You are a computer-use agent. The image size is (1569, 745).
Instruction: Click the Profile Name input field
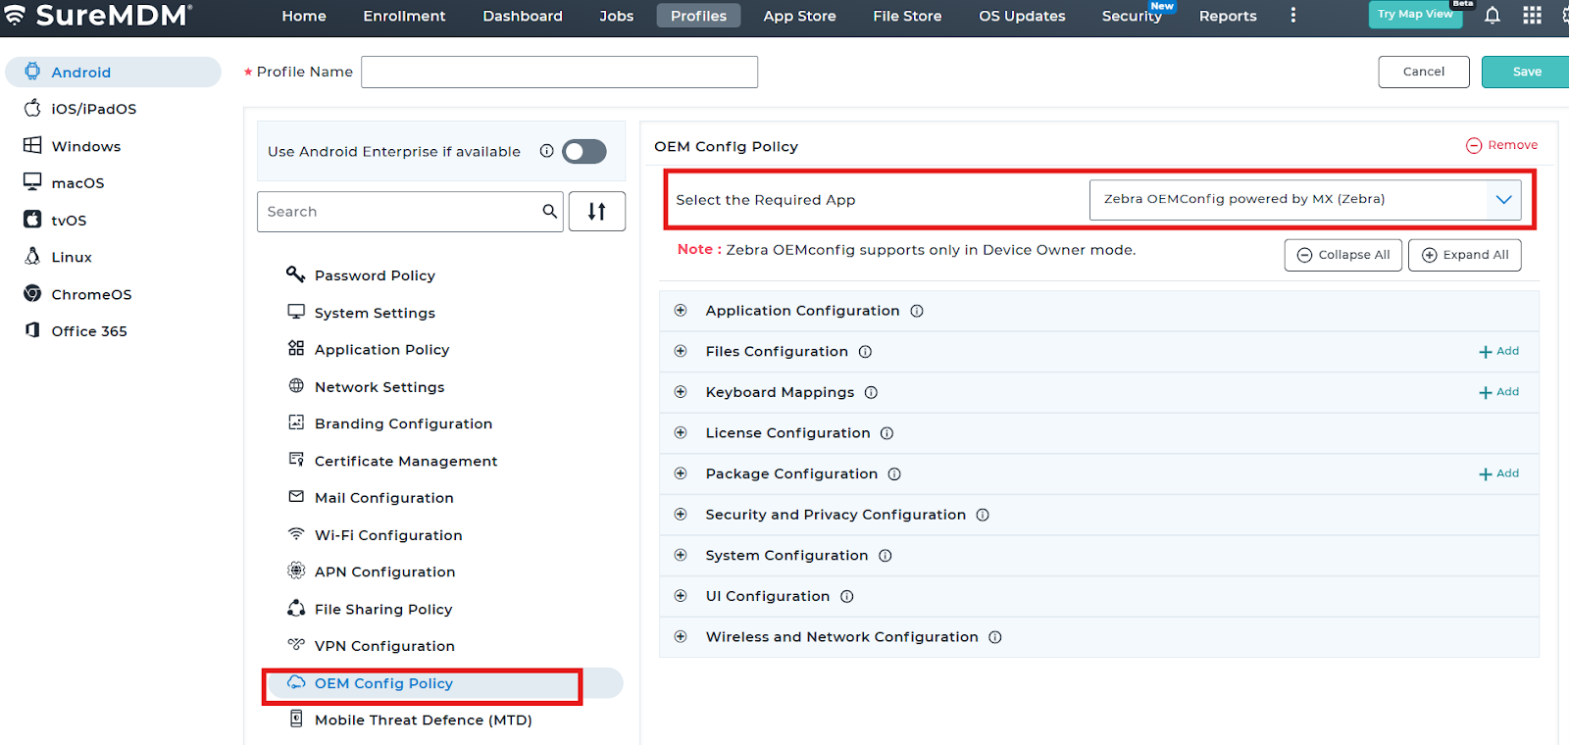coord(559,72)
